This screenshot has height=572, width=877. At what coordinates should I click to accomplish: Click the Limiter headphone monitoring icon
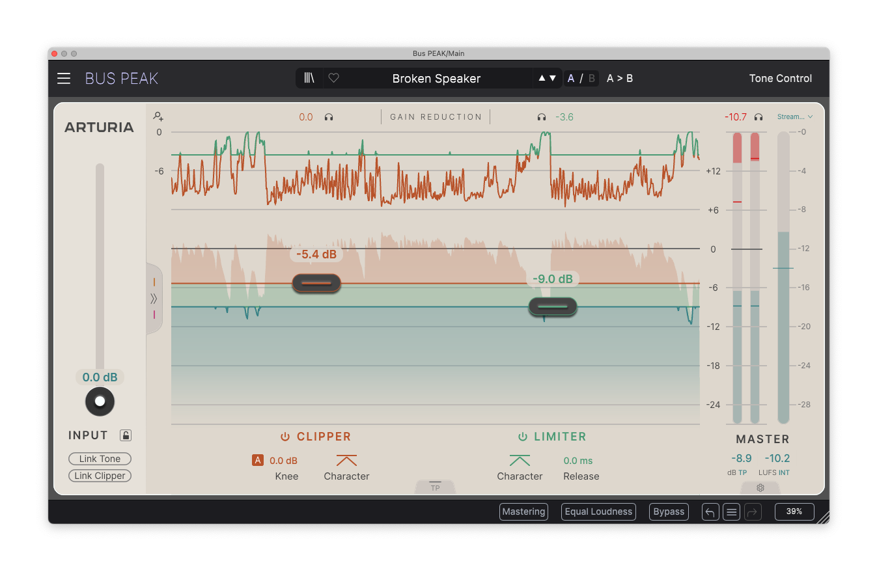(x=541, y=116)
